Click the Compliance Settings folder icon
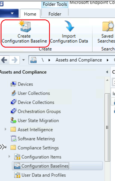The height and width of the screenshot is (181, 115). 13,148
